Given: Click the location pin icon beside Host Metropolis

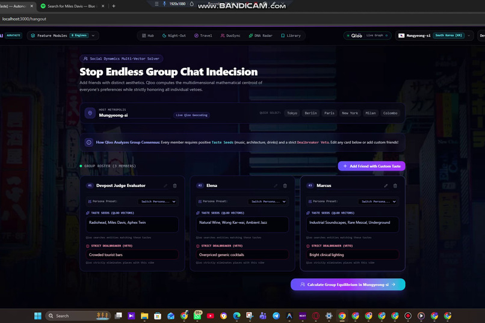Looking at the screenshot, I should coord(90,113).
